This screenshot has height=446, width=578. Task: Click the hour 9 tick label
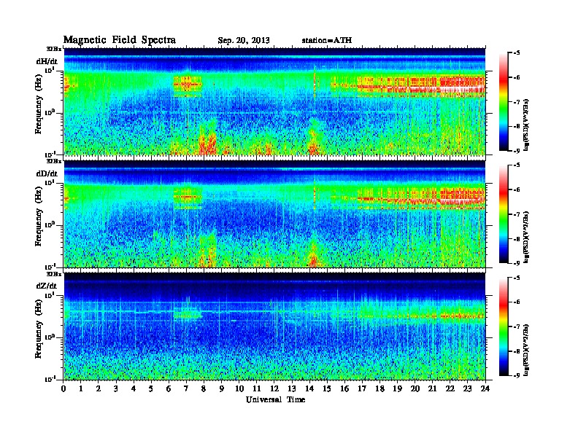[222, 388]
